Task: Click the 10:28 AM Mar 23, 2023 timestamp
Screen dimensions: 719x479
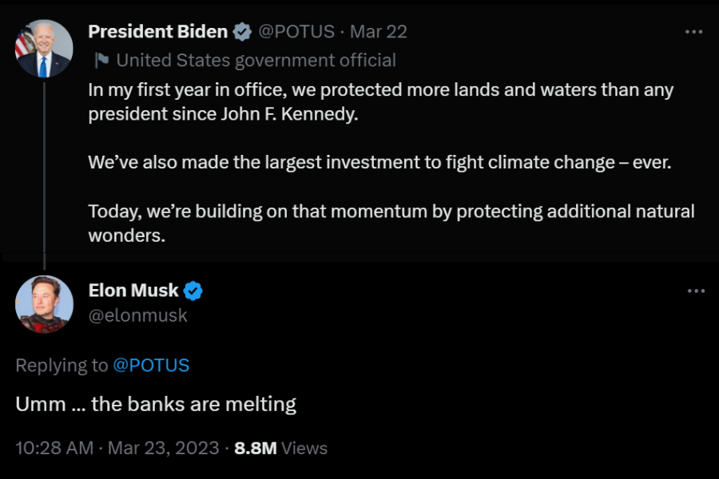Action: click(117, 448)
